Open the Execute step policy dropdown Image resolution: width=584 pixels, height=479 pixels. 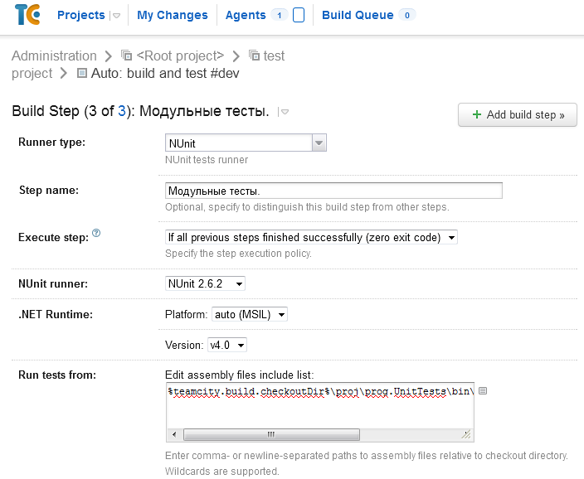point(311,238)
